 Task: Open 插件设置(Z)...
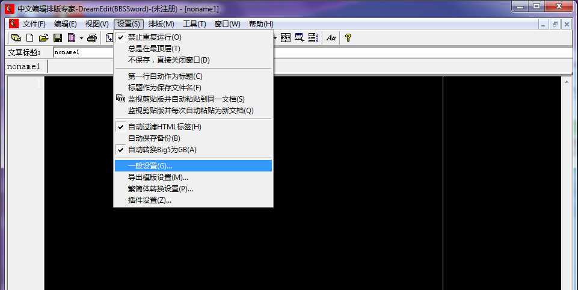coord(193,200)
